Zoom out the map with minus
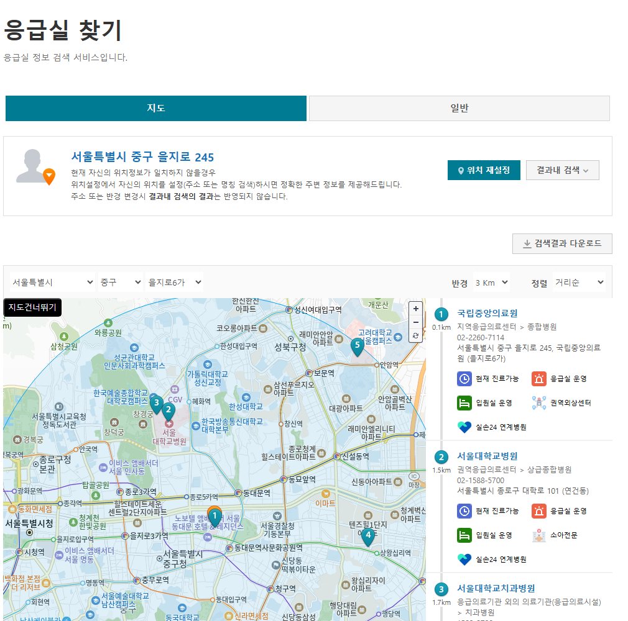The height and width of the screenshot is (621, 628). pyautogui.click(x=416, y=322)
